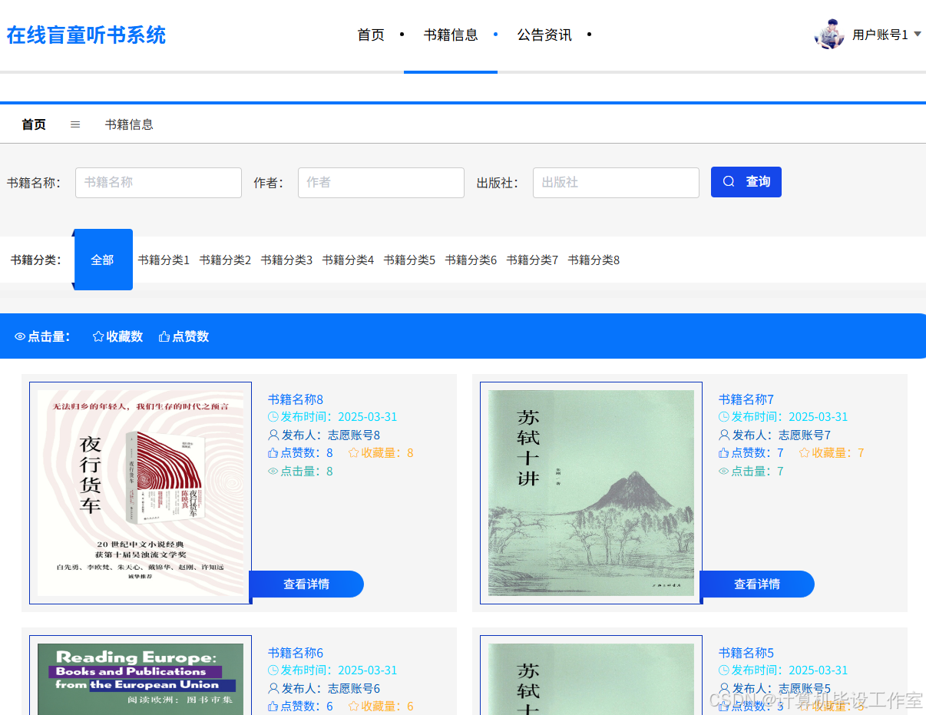Click the clock icon of 书籍名称8

coord(273,417)
